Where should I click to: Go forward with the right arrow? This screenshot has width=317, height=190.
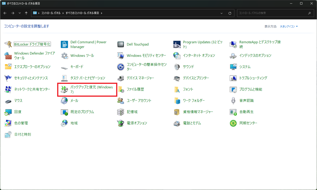point(13,13)
